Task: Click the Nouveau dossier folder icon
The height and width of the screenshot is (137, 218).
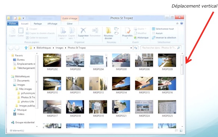Action: (109, 31)
